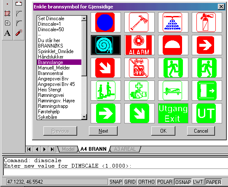This screenshot has height=187, width=228.
Task: Select the Text tool with letter A
Action: point(7,33)
